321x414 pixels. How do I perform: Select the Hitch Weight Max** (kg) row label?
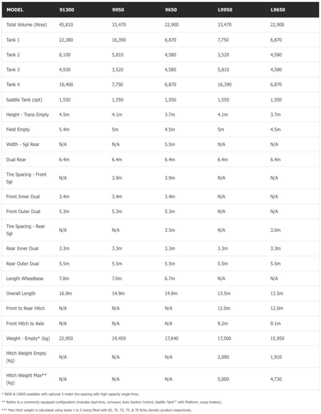click(27, 379)
